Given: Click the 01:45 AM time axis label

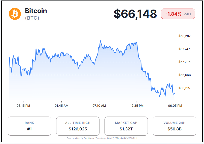Looking at the screenshot, I should (61, 106).
